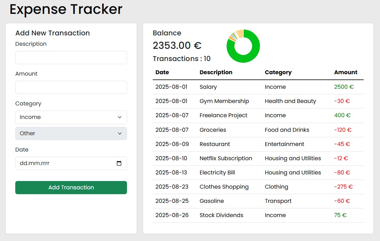Click the yellow donut chart slice
This screenshot has height=241, width=380.
point(240,33)
